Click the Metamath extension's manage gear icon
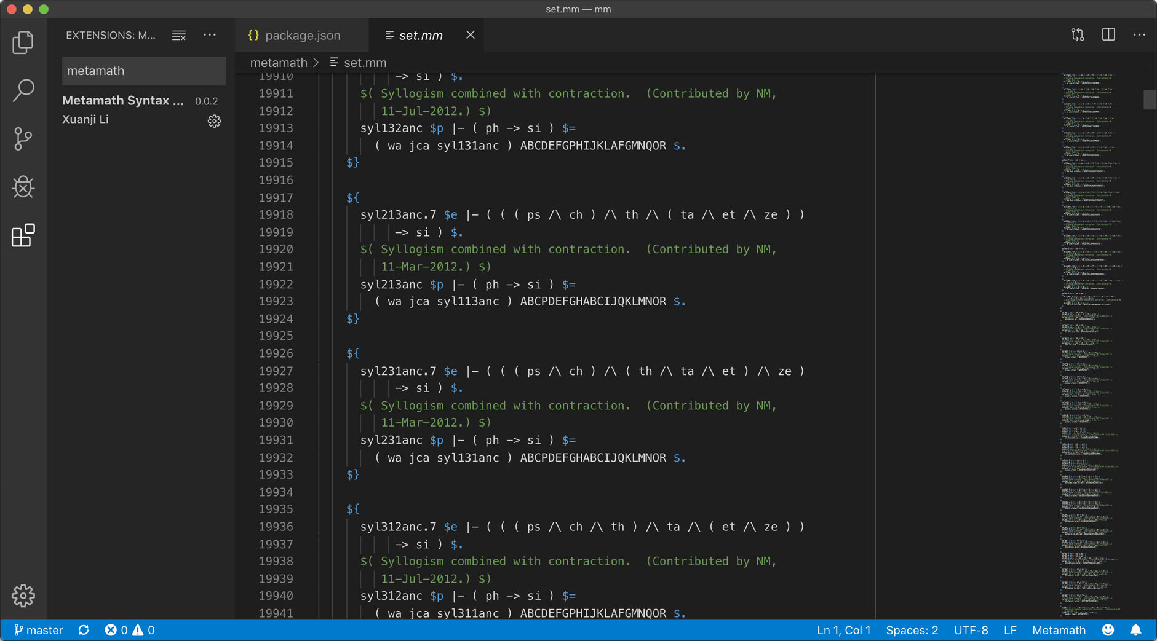The image size is (1157, 641). coord(214,121)
